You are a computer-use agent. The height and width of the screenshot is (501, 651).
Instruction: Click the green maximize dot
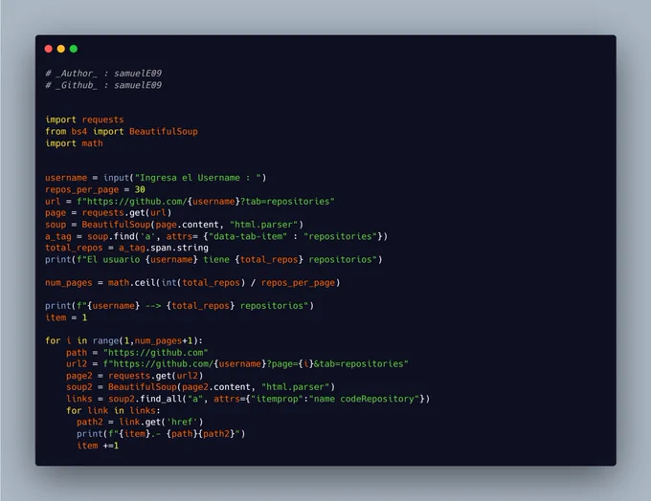pyautogui.click(x=74, y=49)
